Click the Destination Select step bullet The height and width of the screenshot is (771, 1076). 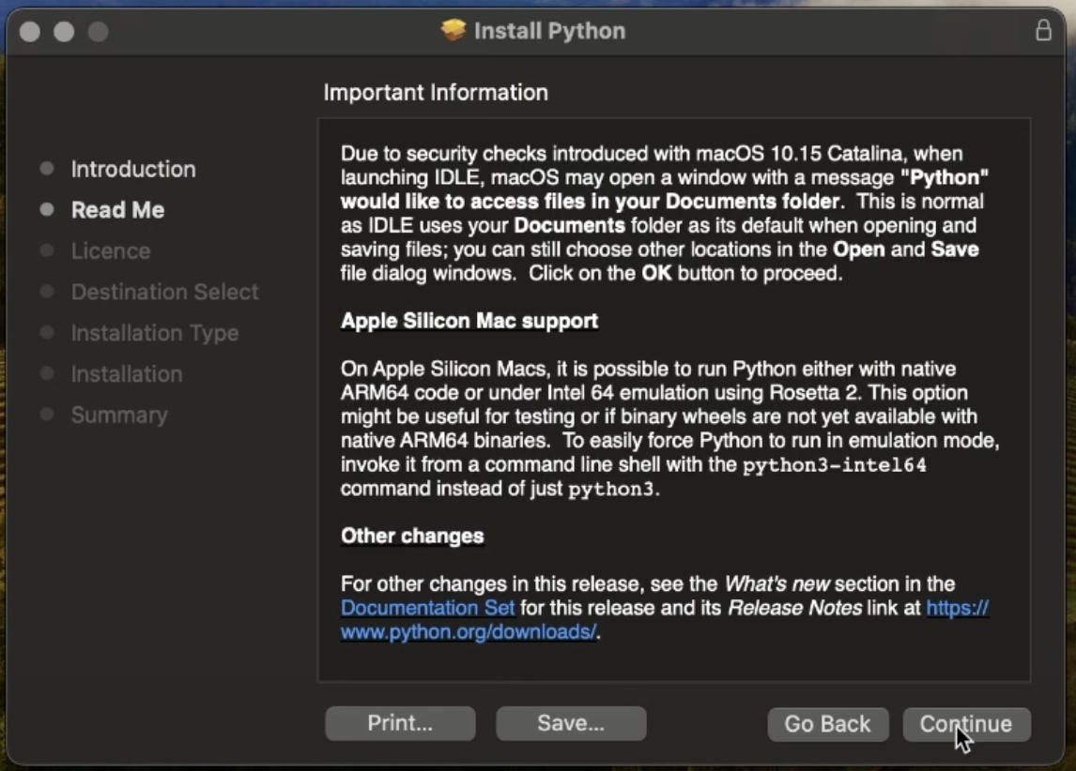tap(47, 292)
